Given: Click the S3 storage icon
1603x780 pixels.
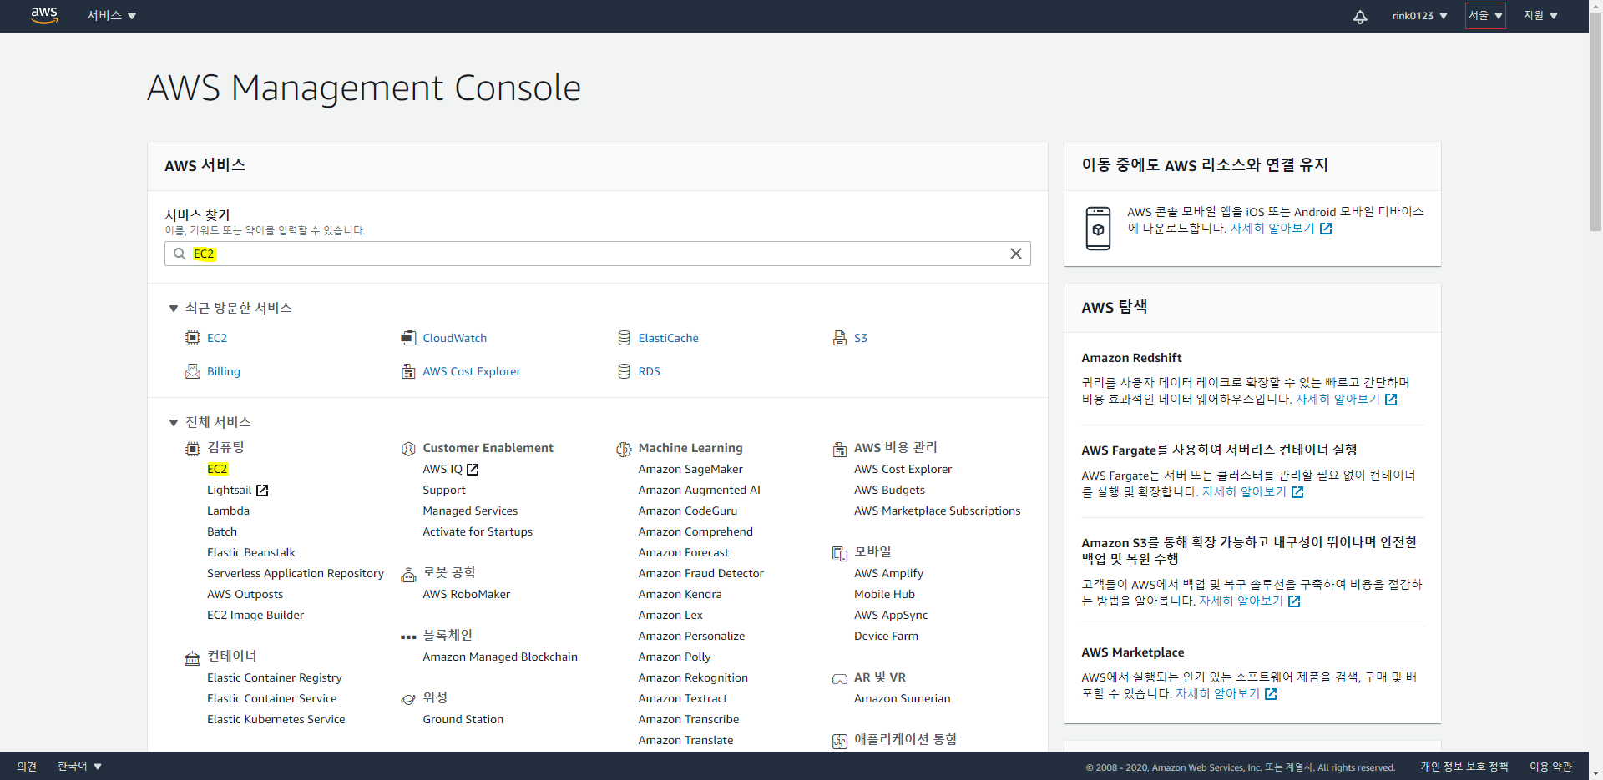Looking at the screenshot, I should tap(840, 338).
